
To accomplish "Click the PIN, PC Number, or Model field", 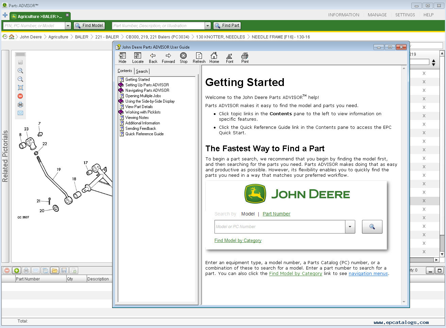I will 34,26.
